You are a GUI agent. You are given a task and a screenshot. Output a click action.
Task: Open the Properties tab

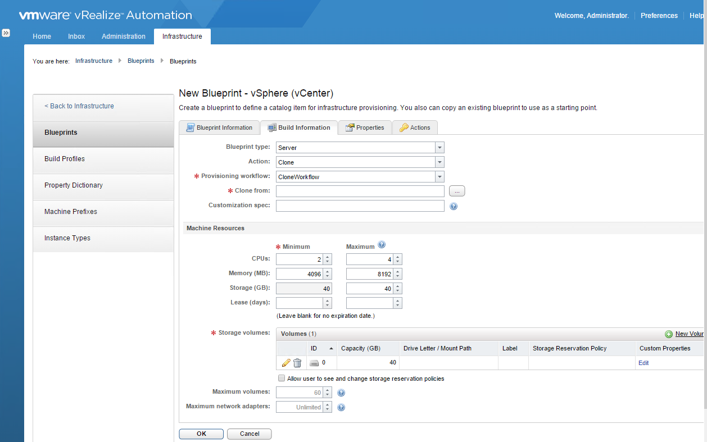(x=365, y=127)
